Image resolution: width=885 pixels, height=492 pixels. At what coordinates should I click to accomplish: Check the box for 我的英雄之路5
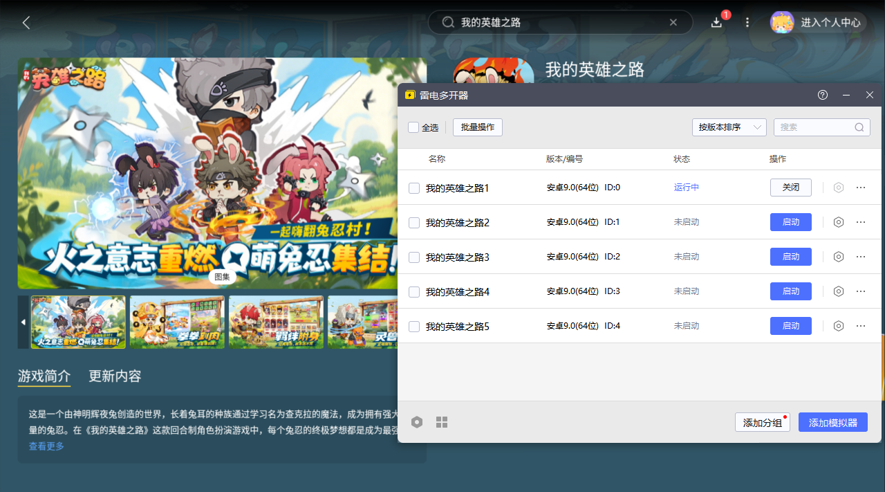(x=414, y=327)
